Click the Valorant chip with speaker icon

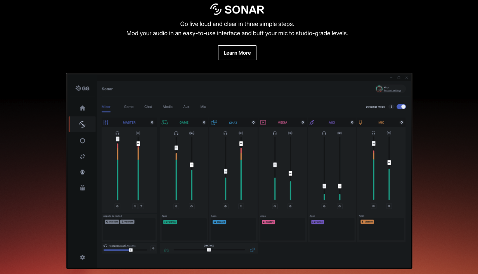pos(112,222)
